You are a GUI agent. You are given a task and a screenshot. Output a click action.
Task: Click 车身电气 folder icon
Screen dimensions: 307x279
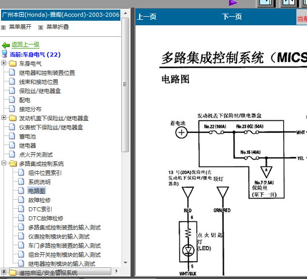[13, 63]
